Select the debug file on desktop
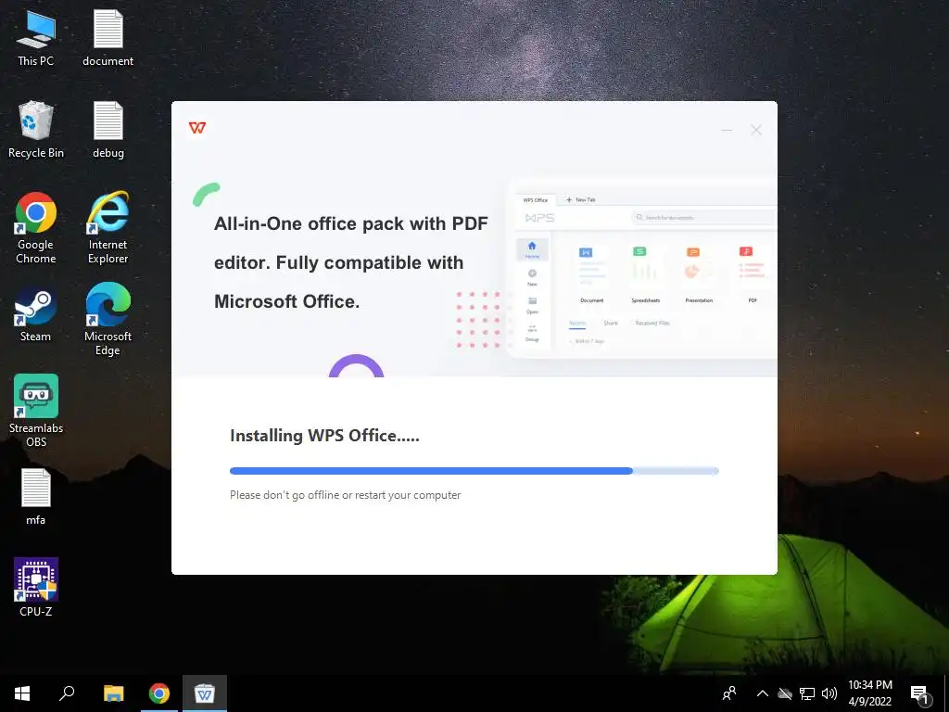 click(108, 130)
